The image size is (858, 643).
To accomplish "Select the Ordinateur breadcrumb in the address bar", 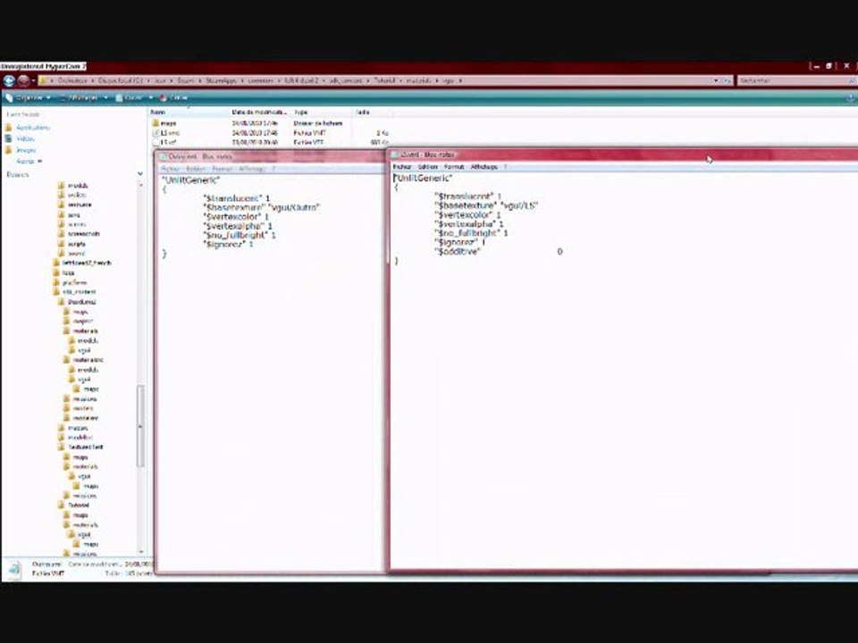I will tap(71, 80).
